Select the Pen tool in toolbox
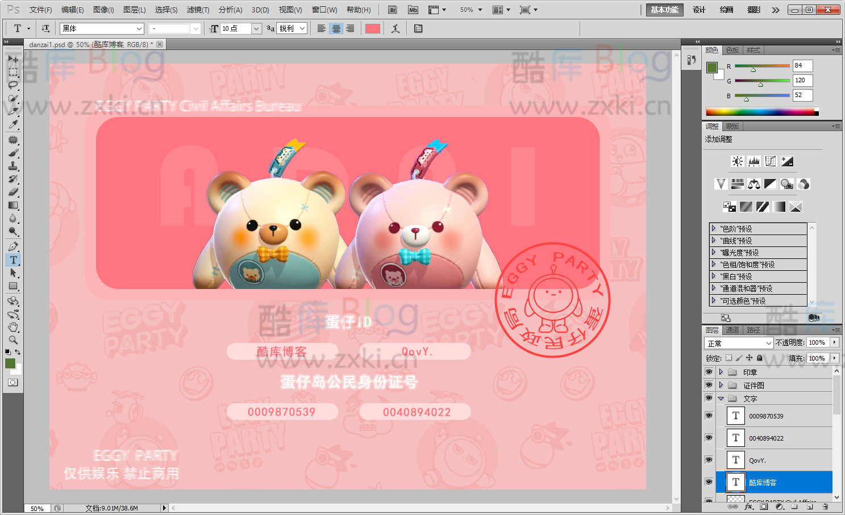 pos(13,246)
